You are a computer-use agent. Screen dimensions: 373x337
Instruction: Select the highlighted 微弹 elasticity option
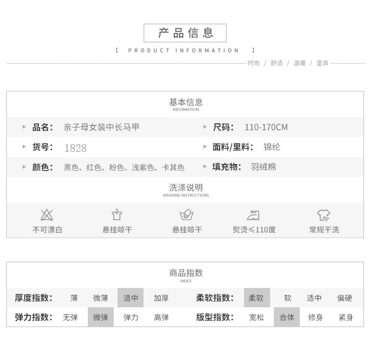pos(101,317)
